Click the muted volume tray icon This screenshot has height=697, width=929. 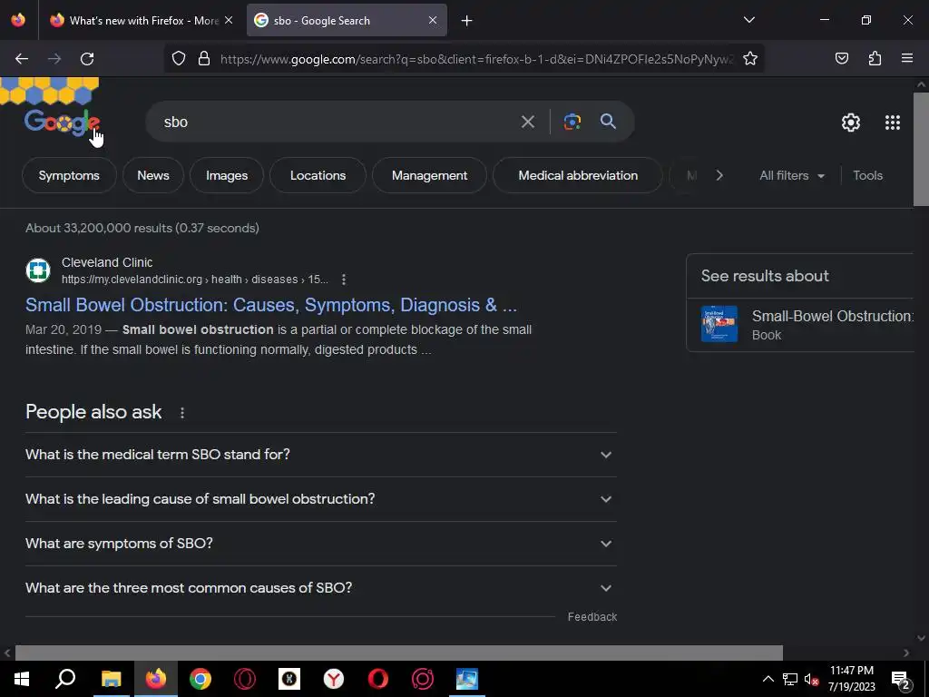(x=811, y=680)
